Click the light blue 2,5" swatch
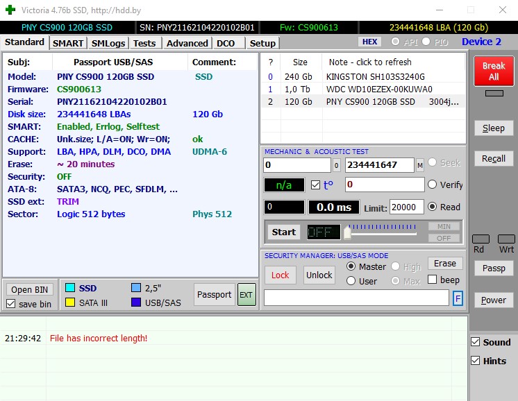The image size is (518, 401). (x=136, y=288)
